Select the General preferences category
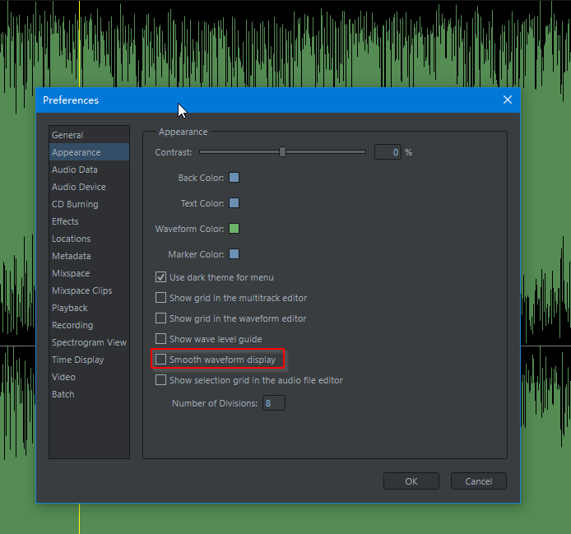Image resolution: width=571 pixels, height=534 pixels. [67, 135]
